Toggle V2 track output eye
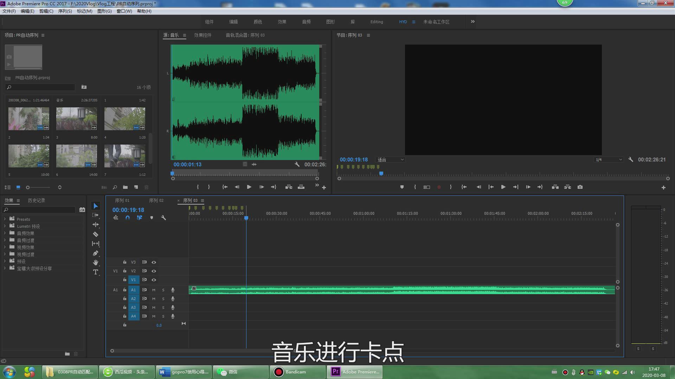This screenshot has height=379, width=675. coord(154,271)
